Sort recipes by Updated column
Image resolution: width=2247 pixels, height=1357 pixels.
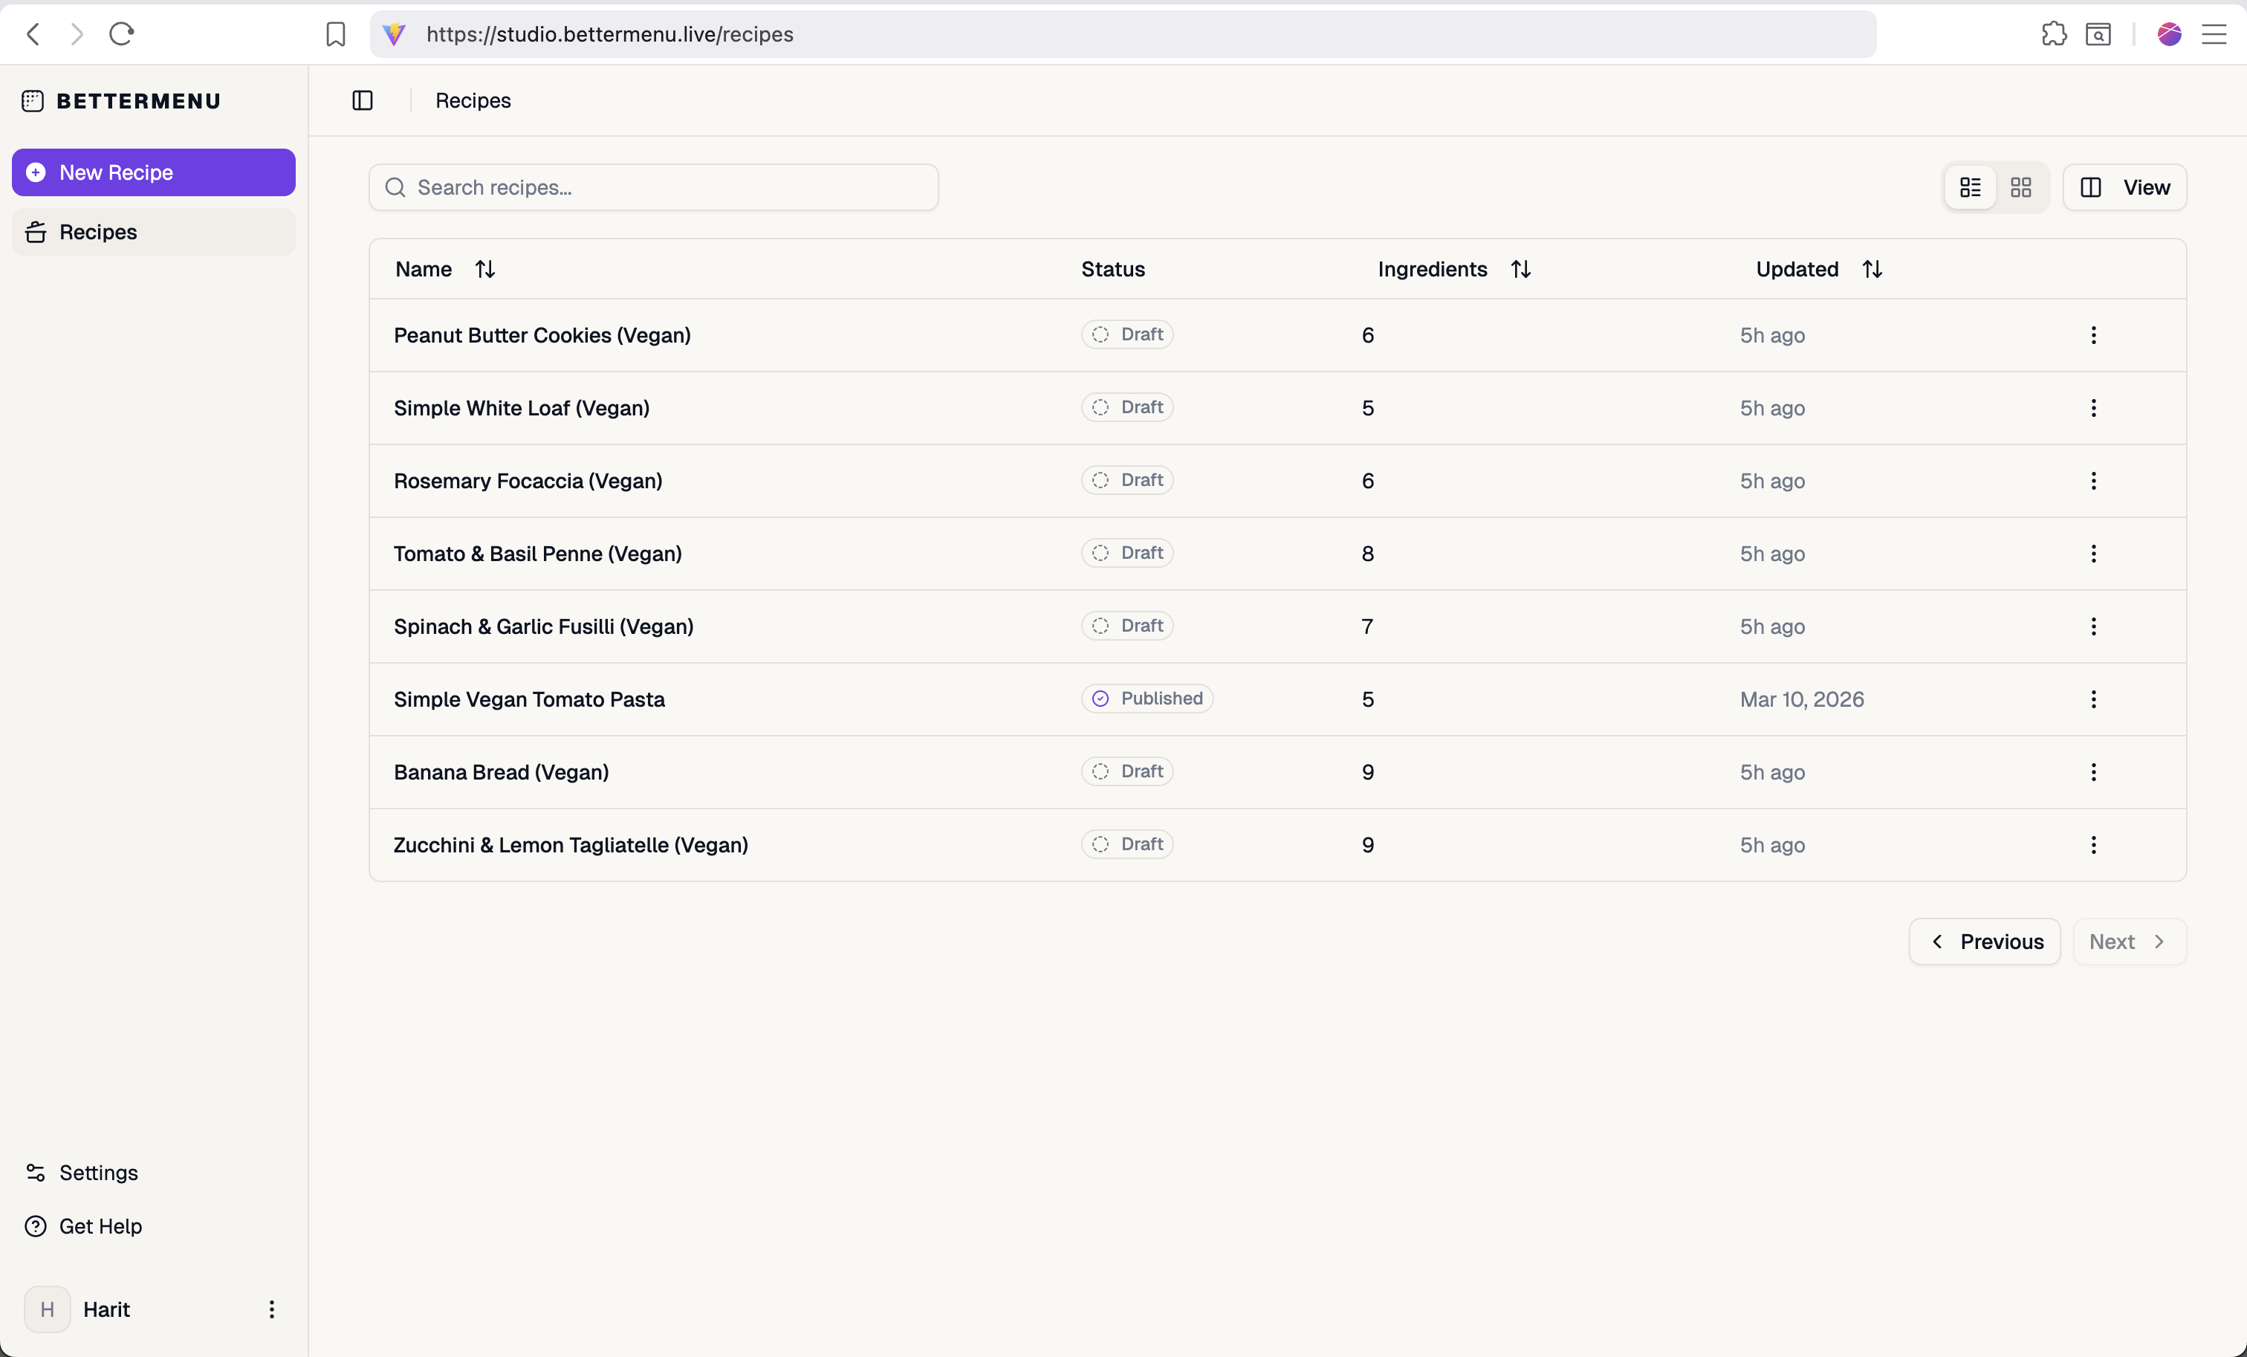[1871, 268]
